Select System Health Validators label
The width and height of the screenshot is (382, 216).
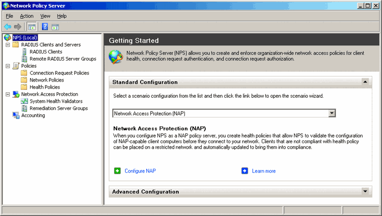click(x=56, y=101)
